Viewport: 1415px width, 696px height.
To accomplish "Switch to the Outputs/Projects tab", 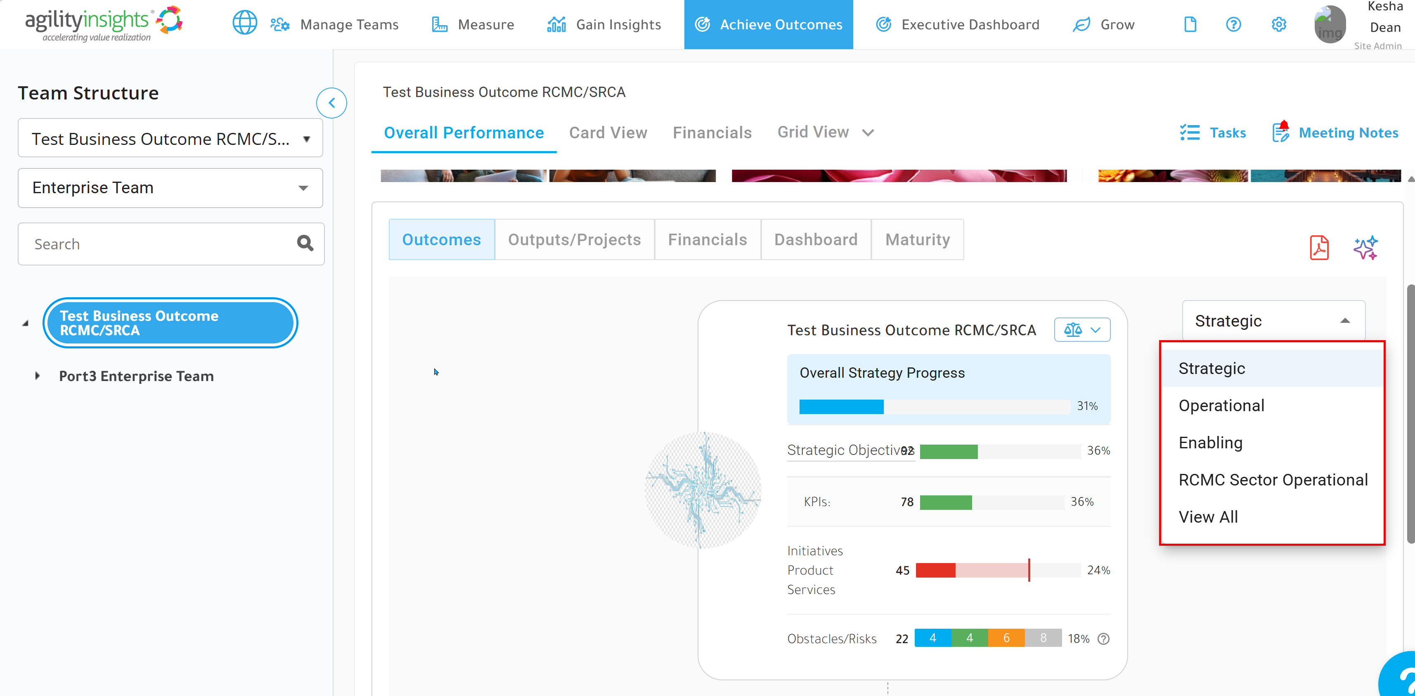I will click(574, 239).
